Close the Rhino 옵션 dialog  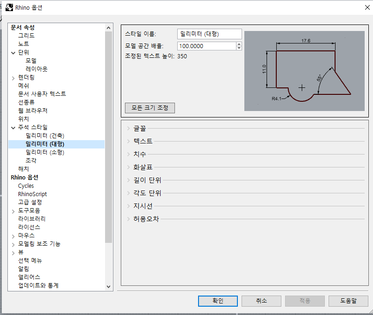[x=367, y=7]
